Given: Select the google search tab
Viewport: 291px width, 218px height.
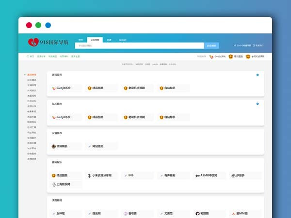Looking at the screenshot, I should tap(123, 40).
